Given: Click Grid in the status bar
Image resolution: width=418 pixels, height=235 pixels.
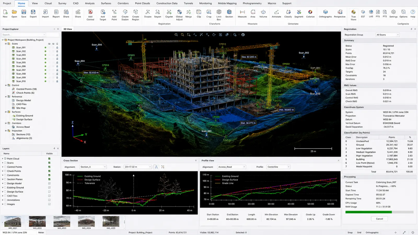Looking at the screenshot, I should (359, 232).
